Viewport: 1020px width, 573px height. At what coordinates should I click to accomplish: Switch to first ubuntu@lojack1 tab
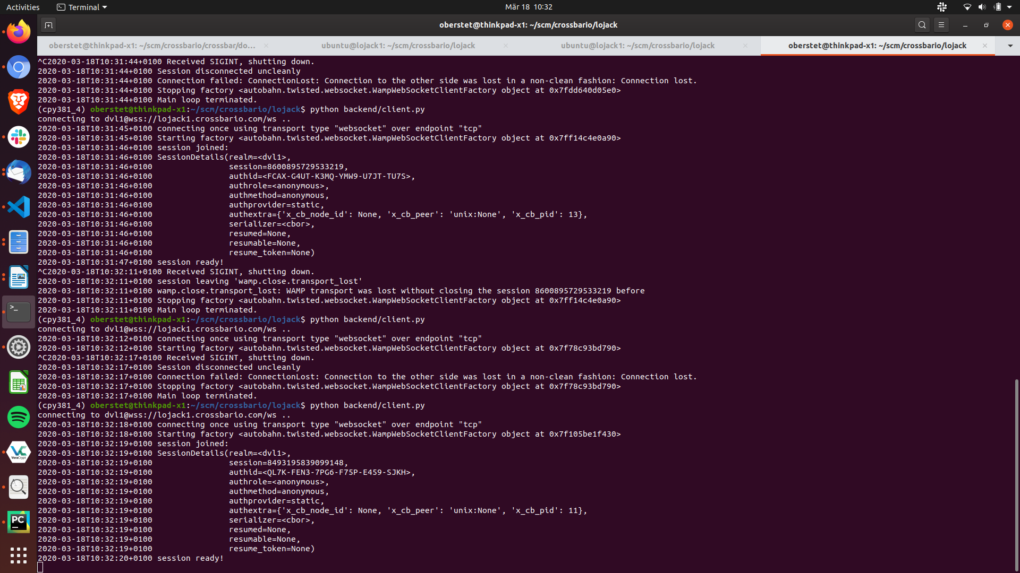[x=398, y=46]
